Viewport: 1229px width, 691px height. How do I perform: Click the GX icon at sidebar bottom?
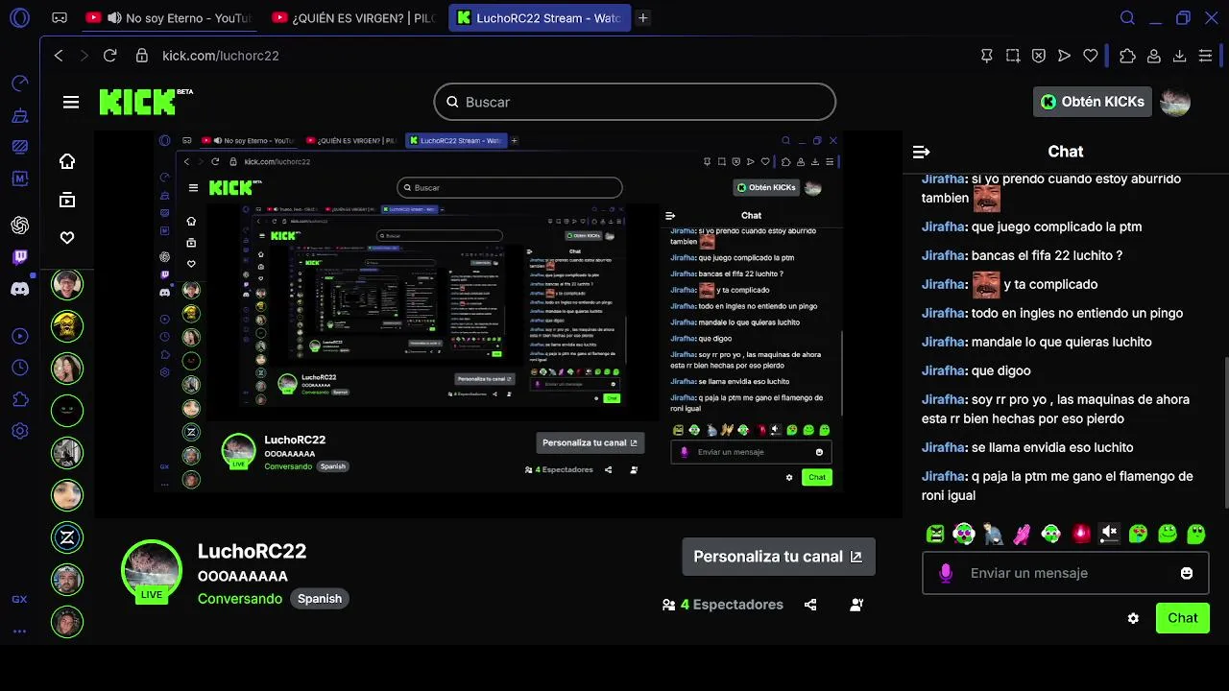[x=19, y=600]
